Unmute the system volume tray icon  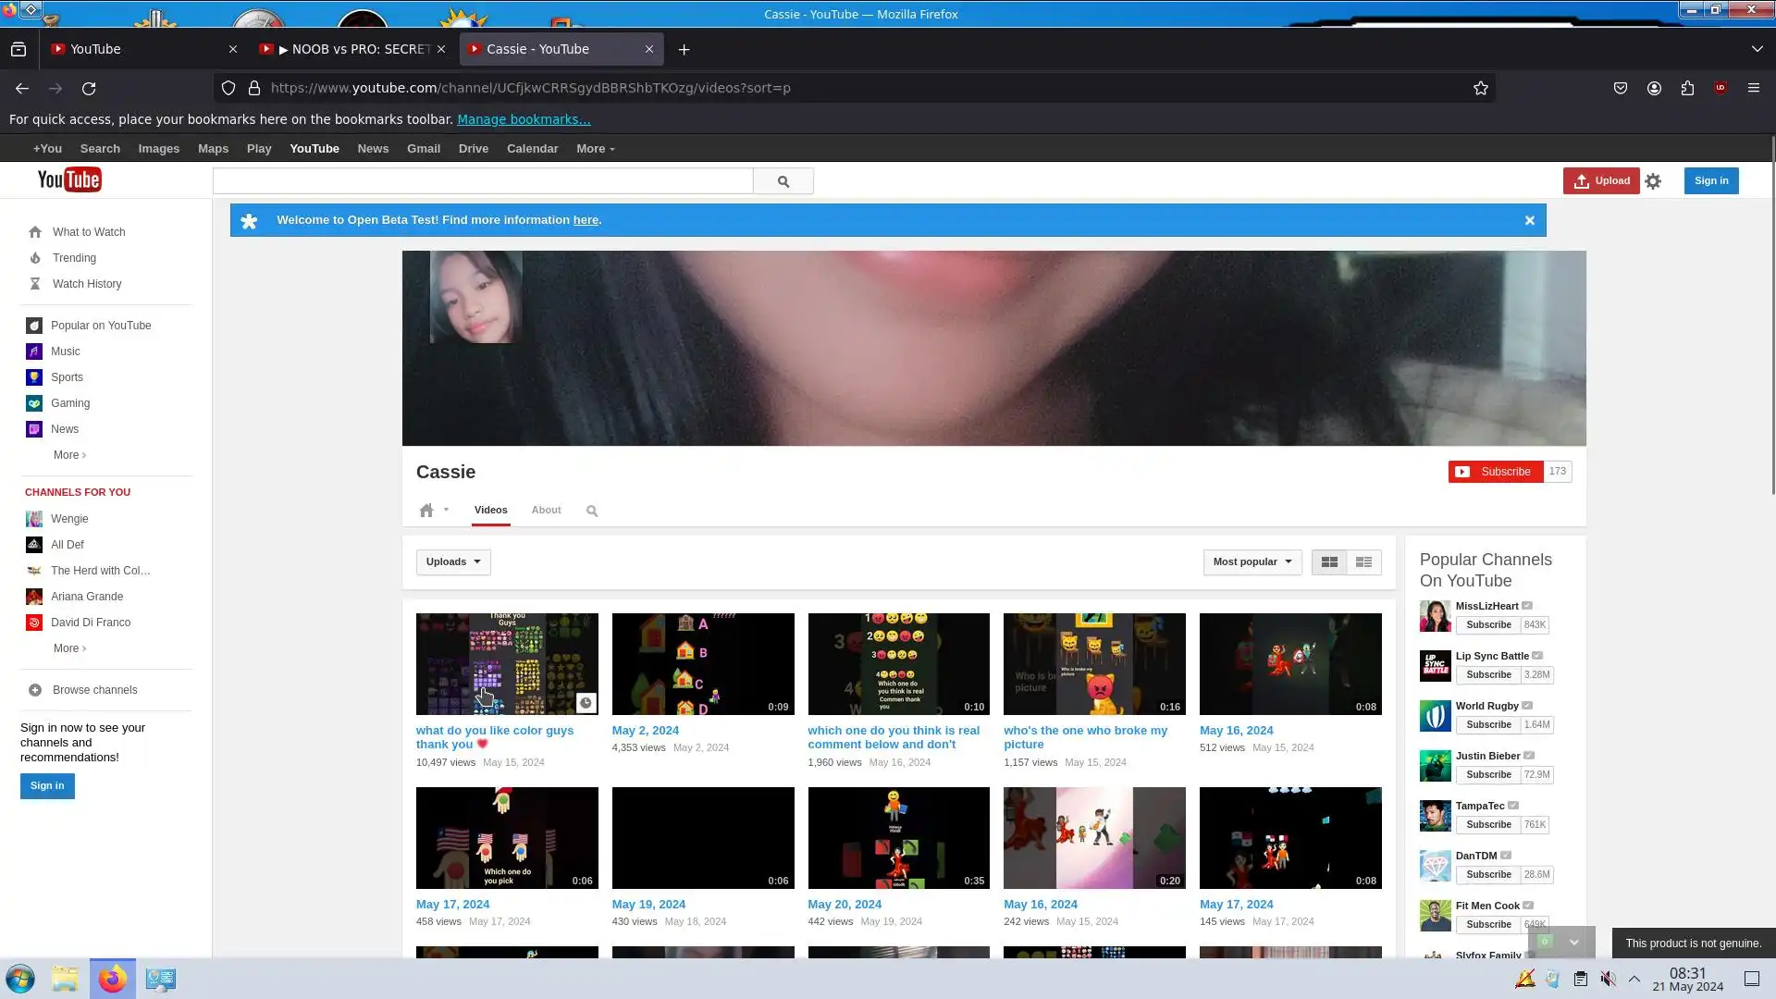click(x=1609, y=979)
